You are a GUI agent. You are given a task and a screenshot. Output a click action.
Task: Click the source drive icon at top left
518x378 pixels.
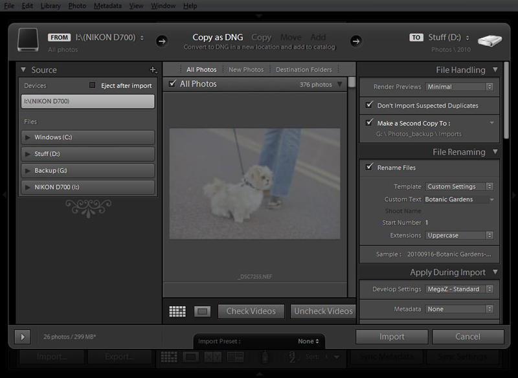pos(28,40)
